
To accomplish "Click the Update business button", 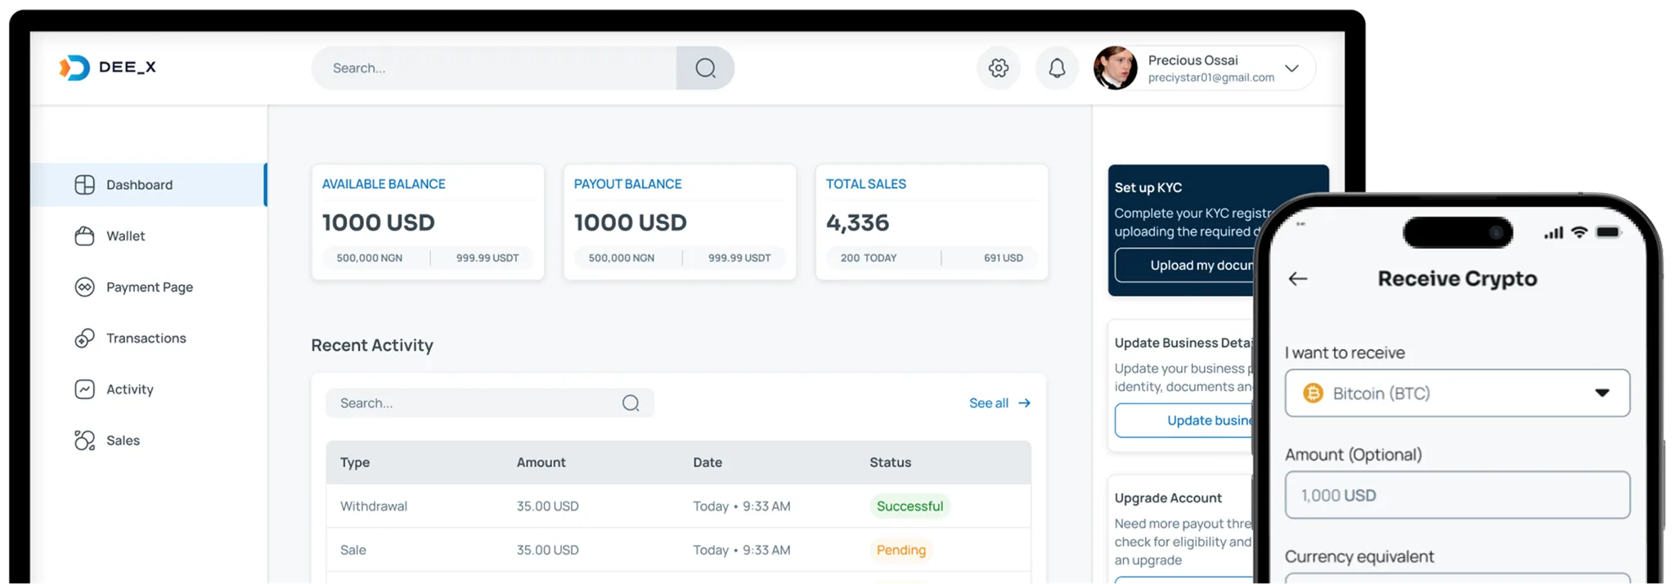I will click(1185, 420).
